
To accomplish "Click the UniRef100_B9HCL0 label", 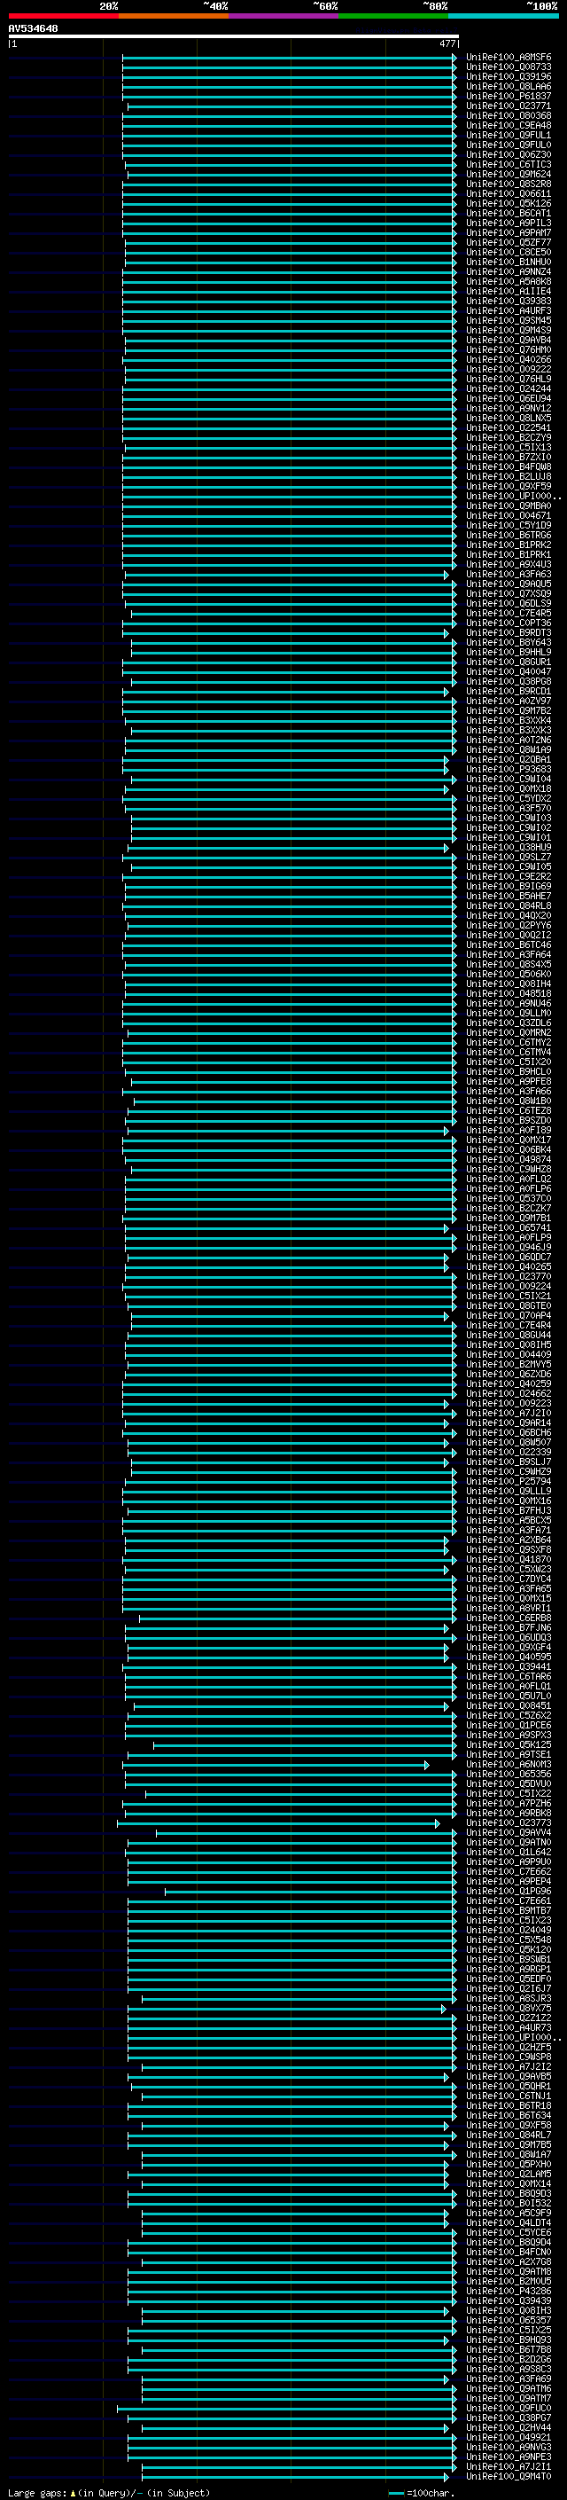I will (509, 1071).
